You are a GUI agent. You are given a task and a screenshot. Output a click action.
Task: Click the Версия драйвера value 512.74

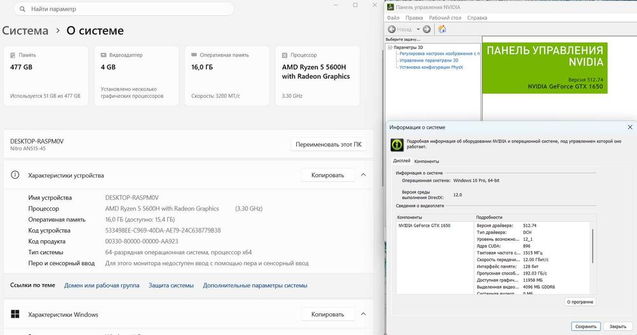point(529,226)
